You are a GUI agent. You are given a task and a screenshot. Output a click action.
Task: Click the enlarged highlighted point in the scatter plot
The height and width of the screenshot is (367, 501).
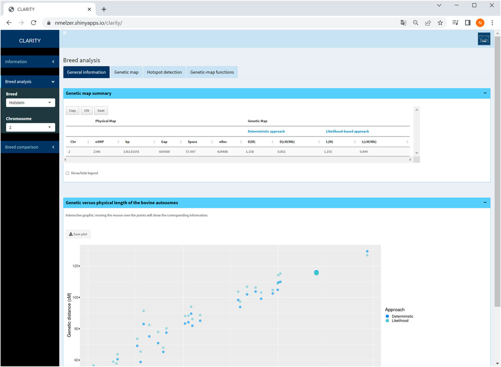pyautogui.click(x=316, y=273)
